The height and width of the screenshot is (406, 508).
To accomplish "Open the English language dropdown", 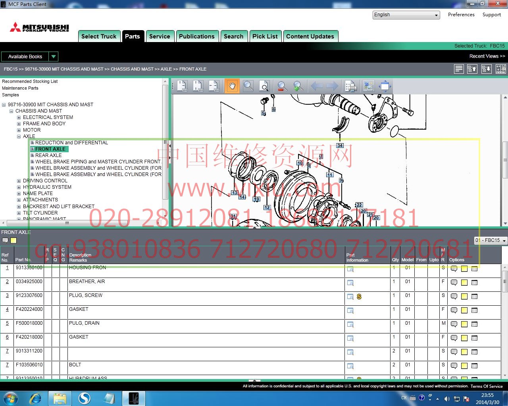I will coord(406,15).
